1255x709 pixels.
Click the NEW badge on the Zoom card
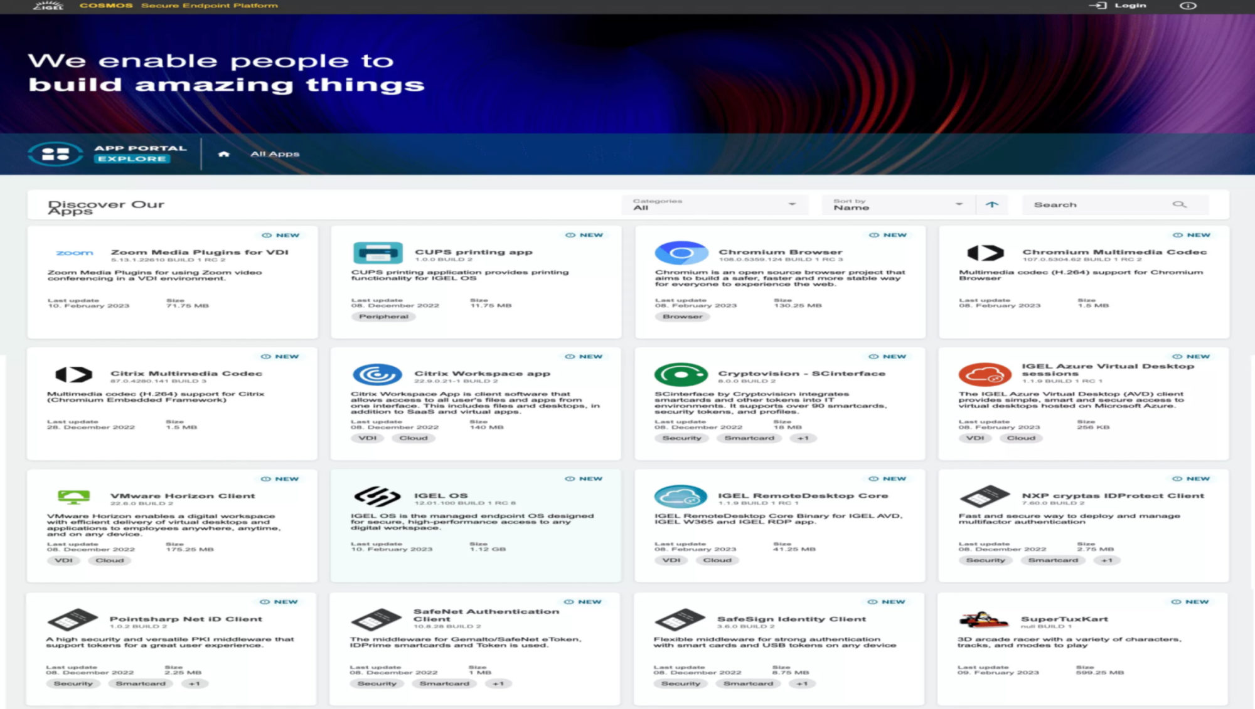[x=281, y=236]
